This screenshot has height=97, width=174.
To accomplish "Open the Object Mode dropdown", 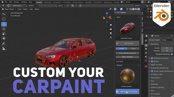I will coord(9,9).
